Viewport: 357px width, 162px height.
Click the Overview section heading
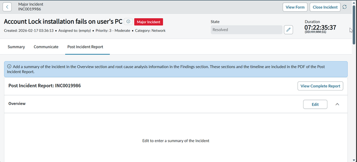pyautogui.click(x=17, y=104)
